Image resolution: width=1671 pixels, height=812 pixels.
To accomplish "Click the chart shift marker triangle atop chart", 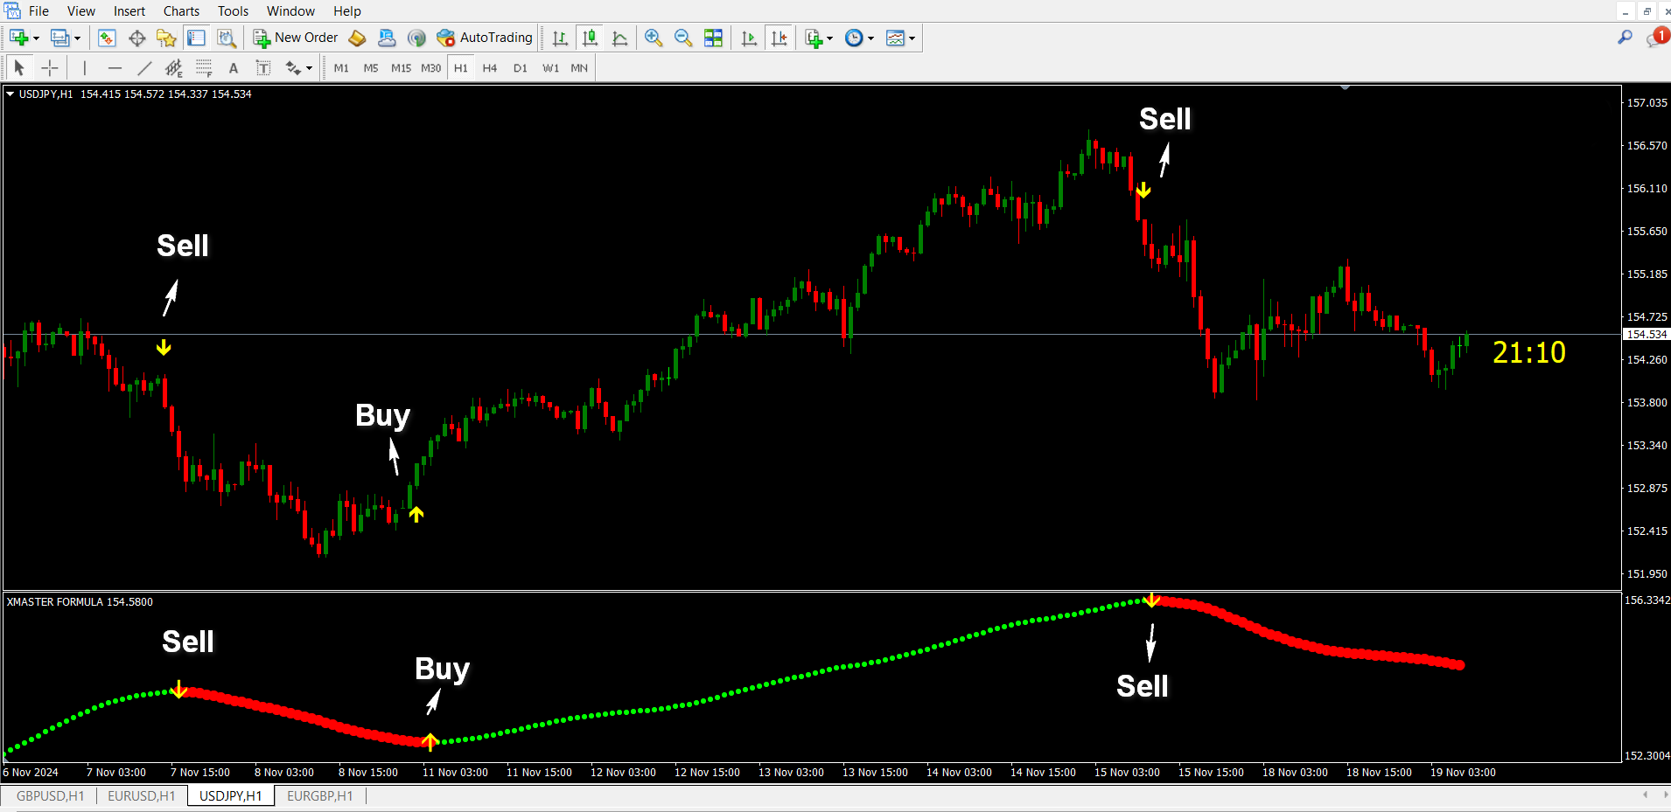I will coord(1346,87).
